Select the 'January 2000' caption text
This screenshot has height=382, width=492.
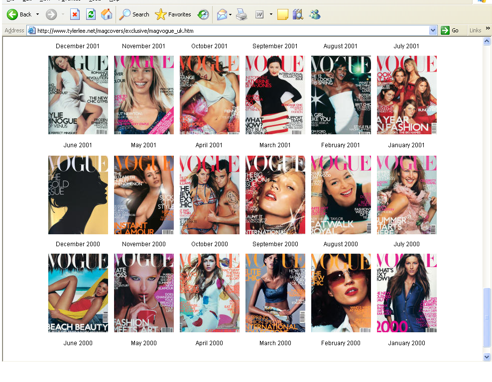point(407,343)
